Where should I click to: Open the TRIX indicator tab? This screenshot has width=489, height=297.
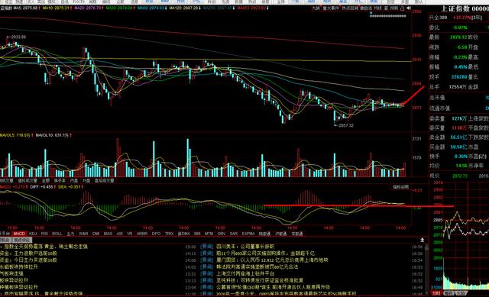169,234
